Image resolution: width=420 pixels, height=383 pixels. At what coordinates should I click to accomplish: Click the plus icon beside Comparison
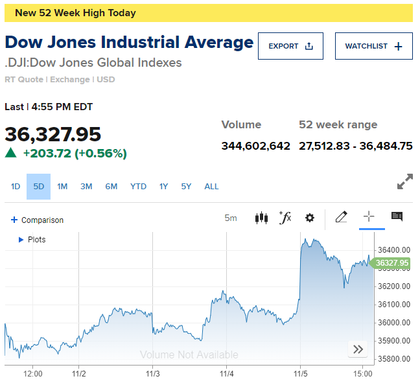[x=14, y=220]
